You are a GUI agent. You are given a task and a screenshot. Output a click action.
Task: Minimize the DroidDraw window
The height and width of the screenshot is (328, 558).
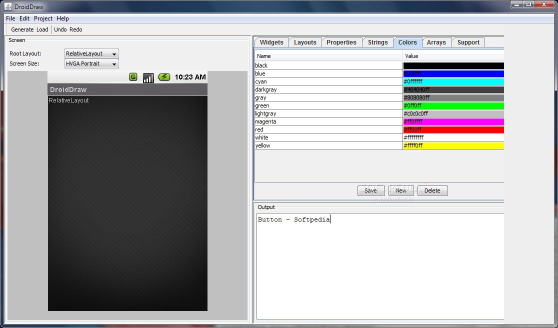[x=517, y=4]
